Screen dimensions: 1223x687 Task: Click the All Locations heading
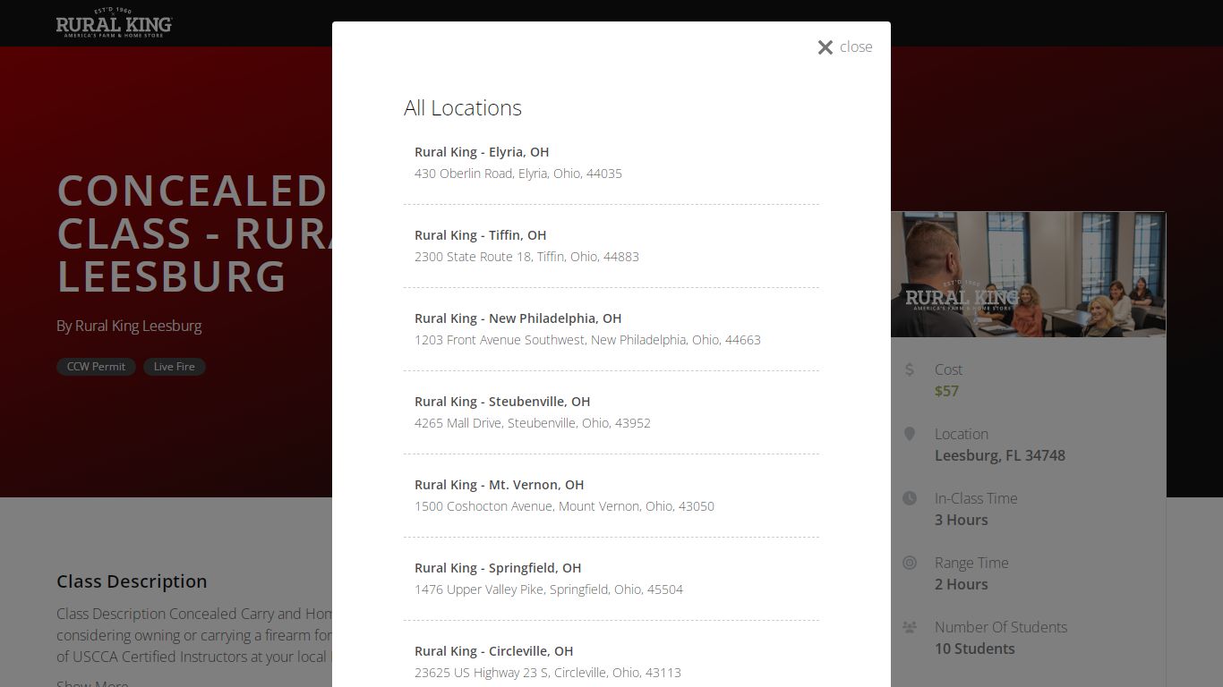coord(463,108)
